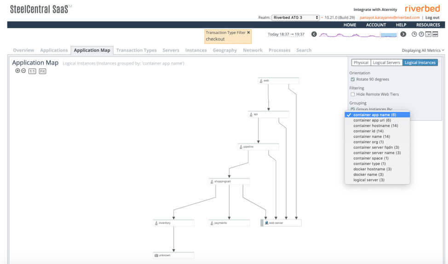This screenshot has width=448, height=264.
Task: Select the inventory node
Action: point(174,223)
